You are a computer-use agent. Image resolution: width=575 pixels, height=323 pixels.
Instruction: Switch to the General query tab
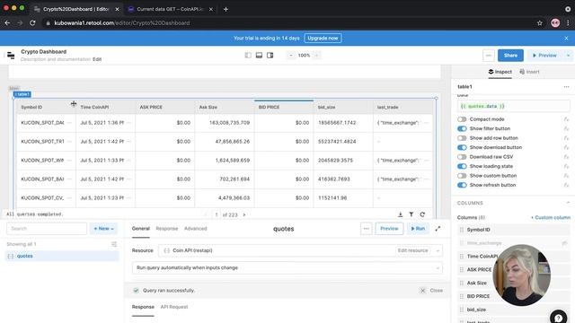pyautogui.click(x=140, y=229)
